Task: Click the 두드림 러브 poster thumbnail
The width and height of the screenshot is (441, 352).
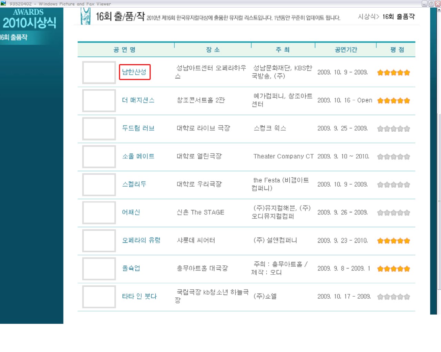Action: tap(99, 129)
